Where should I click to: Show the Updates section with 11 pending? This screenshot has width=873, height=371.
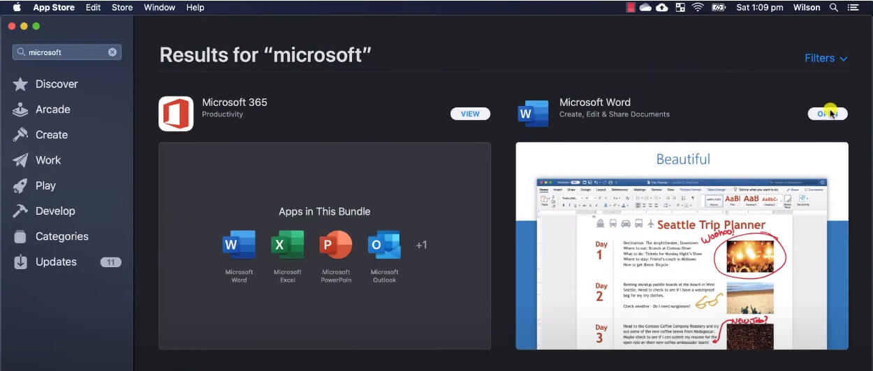tap(56, 262)
